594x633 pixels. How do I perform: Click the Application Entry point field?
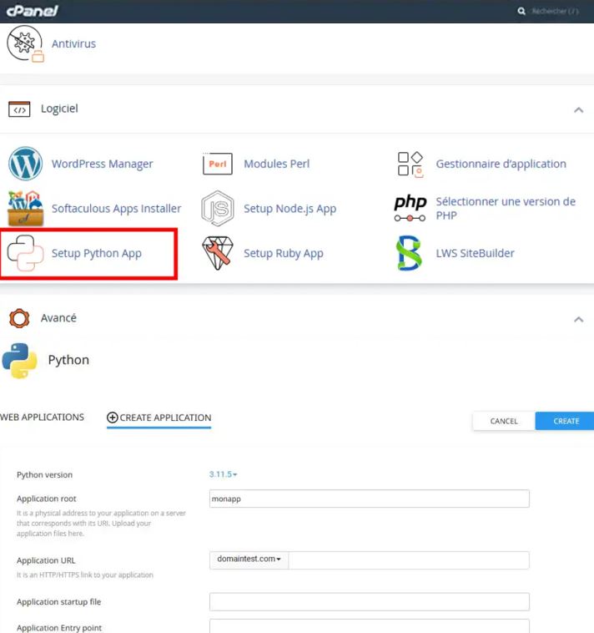coord(370,626)
